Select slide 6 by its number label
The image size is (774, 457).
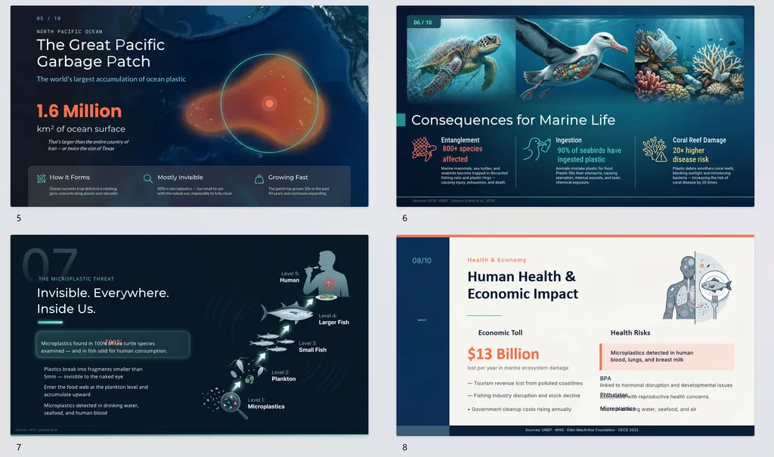coord(405,218)
